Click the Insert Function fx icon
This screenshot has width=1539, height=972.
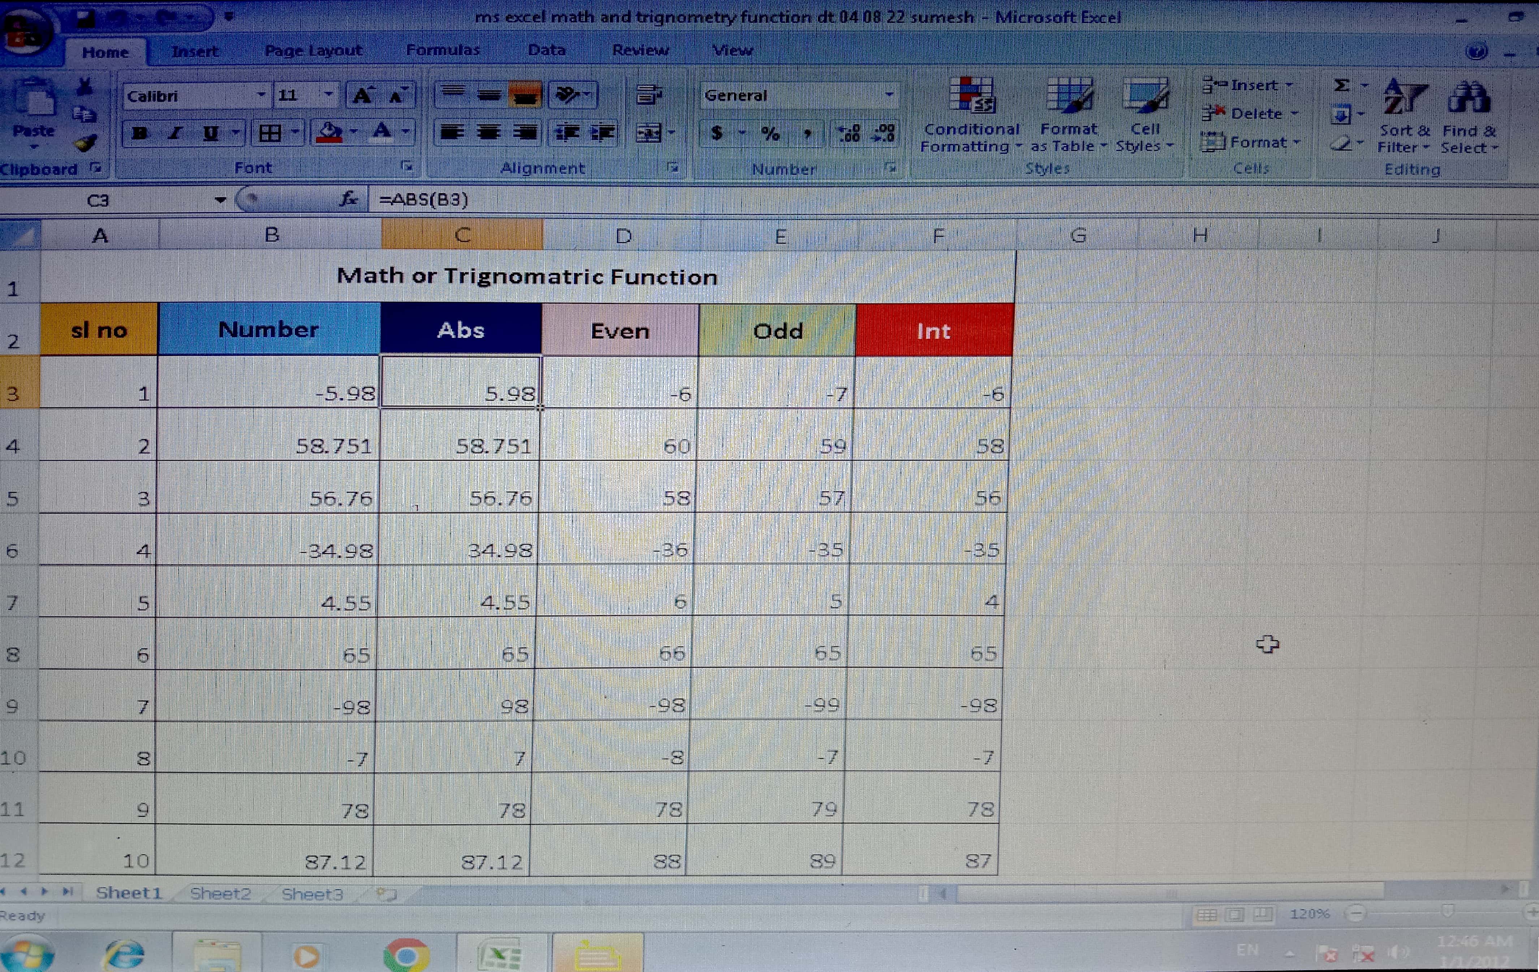349,199
